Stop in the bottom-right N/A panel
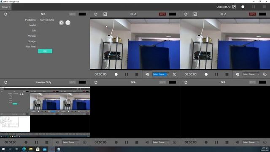 pos(227,142)
